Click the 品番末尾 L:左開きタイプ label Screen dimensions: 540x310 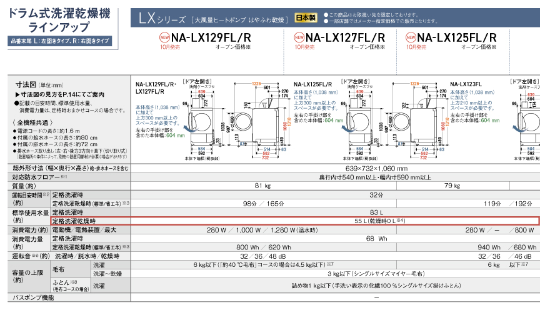coord(59,41)
